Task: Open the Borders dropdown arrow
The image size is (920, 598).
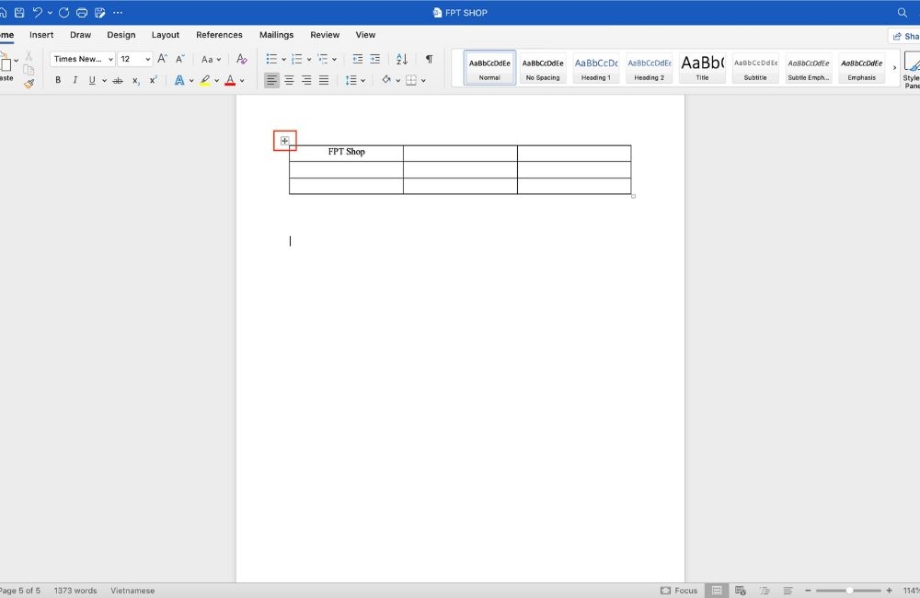Action: click(x=423, y=80)
